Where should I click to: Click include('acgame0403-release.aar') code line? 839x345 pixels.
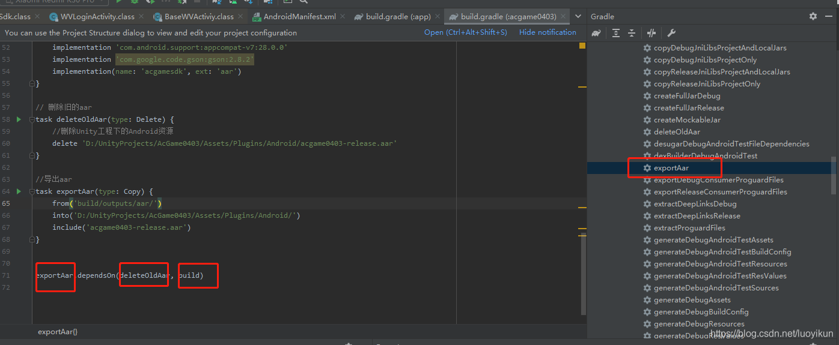click(x=121, y=227)
